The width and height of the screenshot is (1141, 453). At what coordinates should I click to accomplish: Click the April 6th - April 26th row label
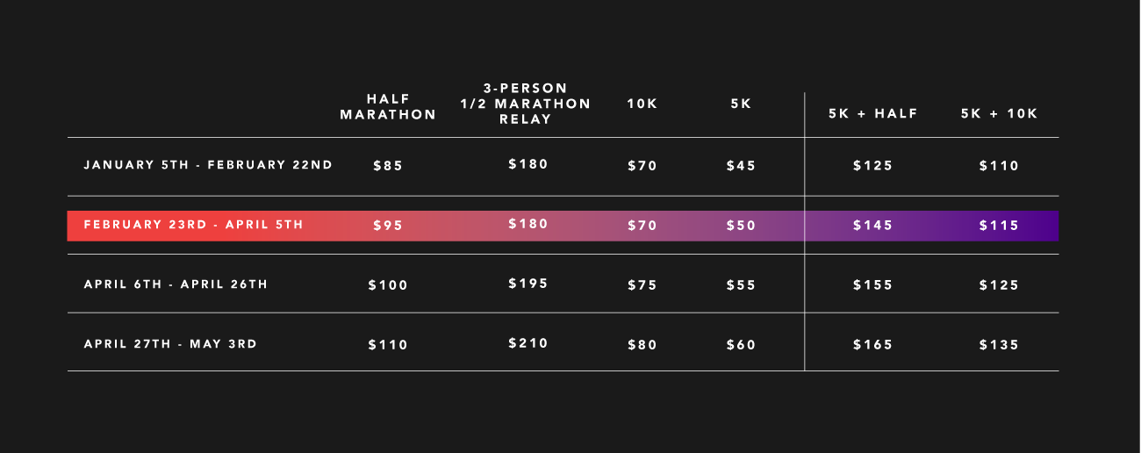(176, 284)
